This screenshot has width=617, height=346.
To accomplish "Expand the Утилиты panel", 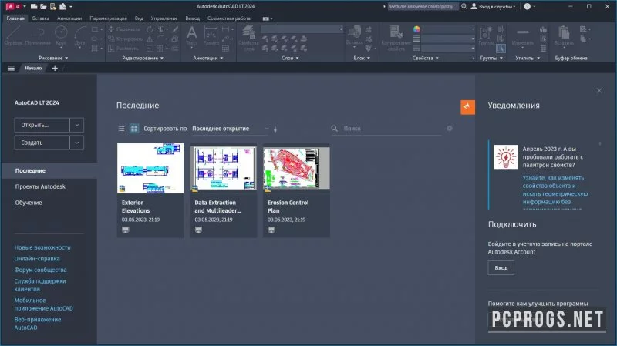I will [528, 58].
